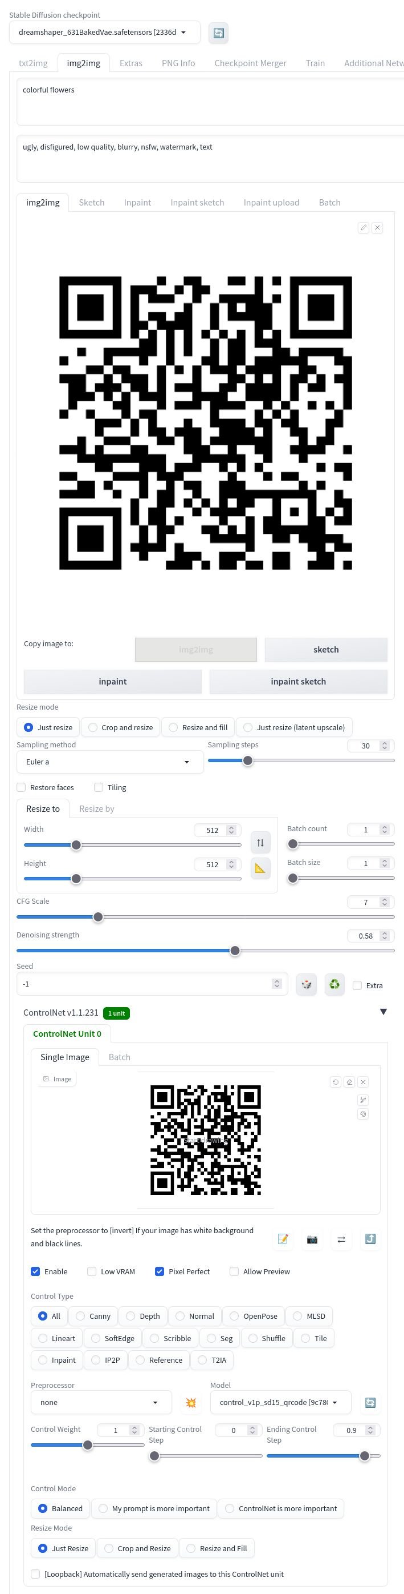Copy image to inpaint button
404x1594 pixels.
(112, 681)
